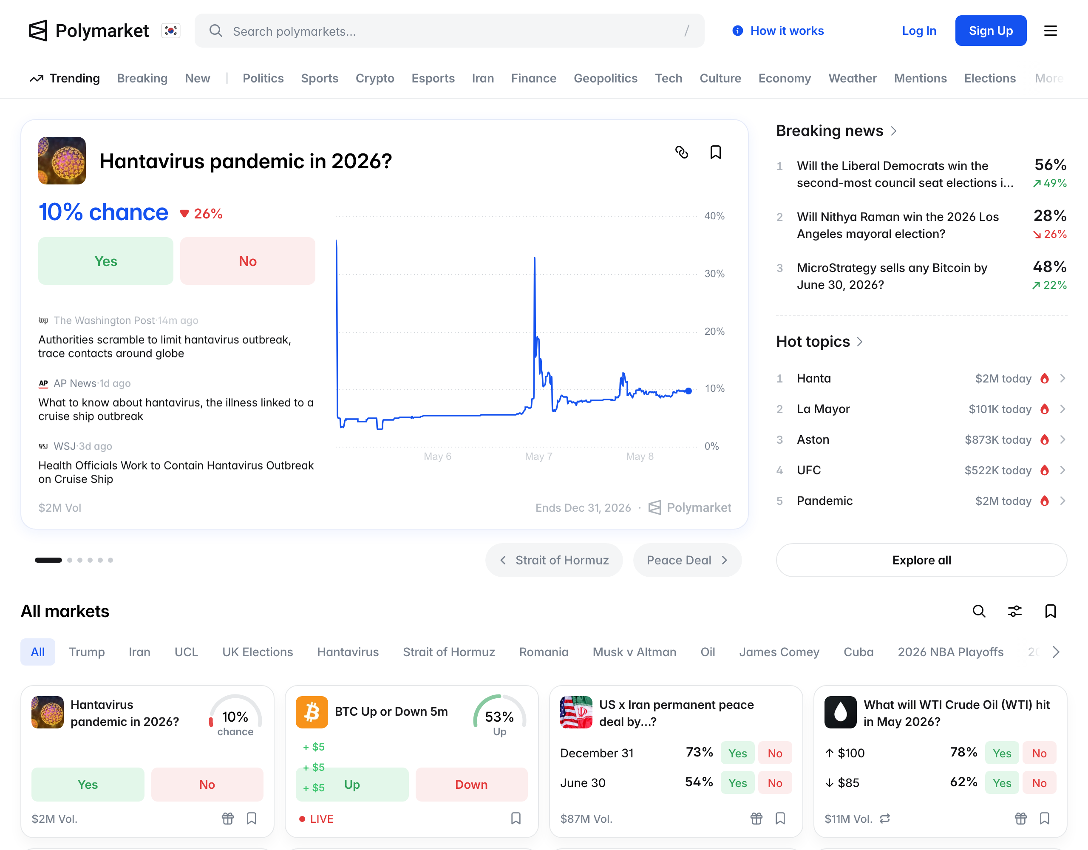Viewport: 1088px width, 850px height.
Task: Toggle the All markets bookmark filter
Action: coord(1050,611)
